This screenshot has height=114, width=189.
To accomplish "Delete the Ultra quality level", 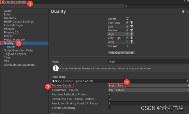I will [x=132, y=42].
